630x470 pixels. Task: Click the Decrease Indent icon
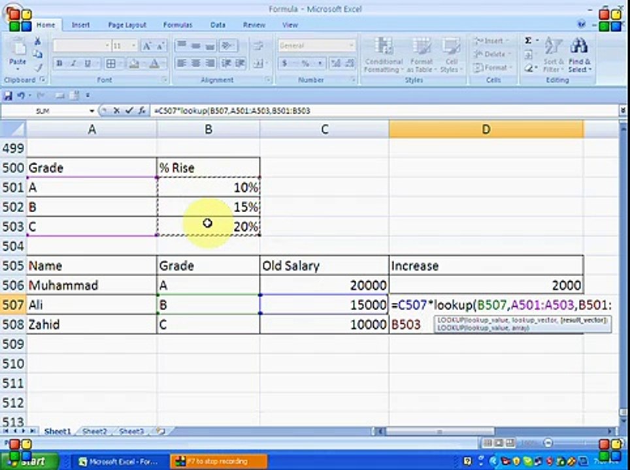click(x=226, y=63)
